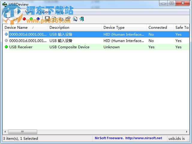Click second row's USB 输入设备 description

pyautogui.click(x=61, y=41)
